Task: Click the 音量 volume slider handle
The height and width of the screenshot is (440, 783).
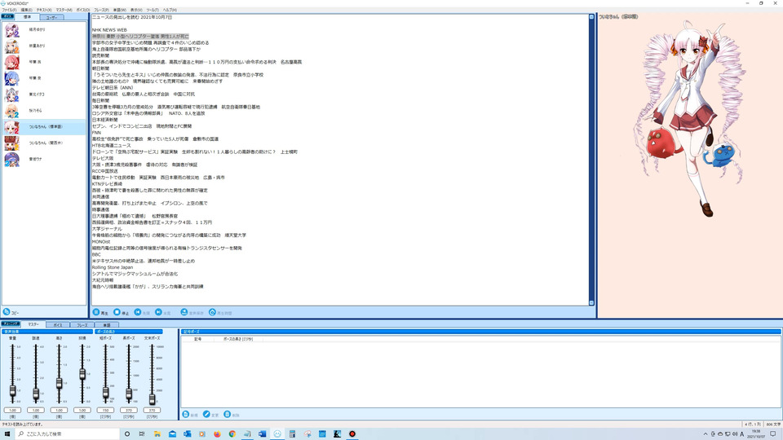Action: (x=12, y=391)
